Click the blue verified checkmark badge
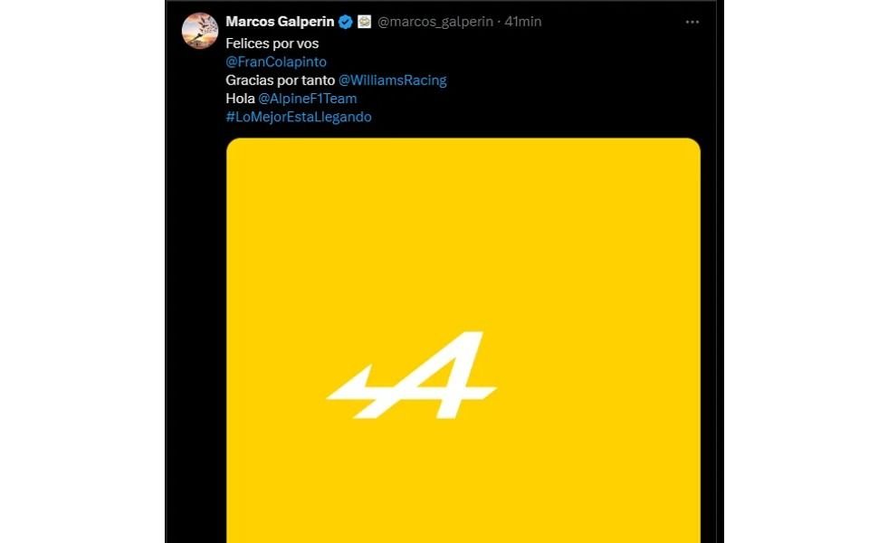 [x=346, y=22]
